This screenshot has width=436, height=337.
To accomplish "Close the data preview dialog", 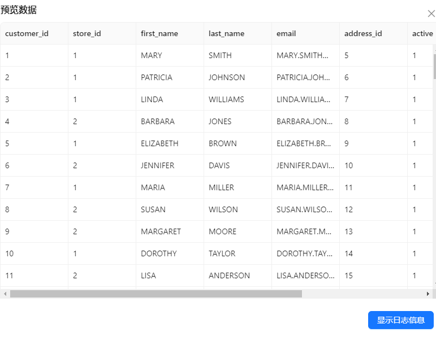I will 431,14.
